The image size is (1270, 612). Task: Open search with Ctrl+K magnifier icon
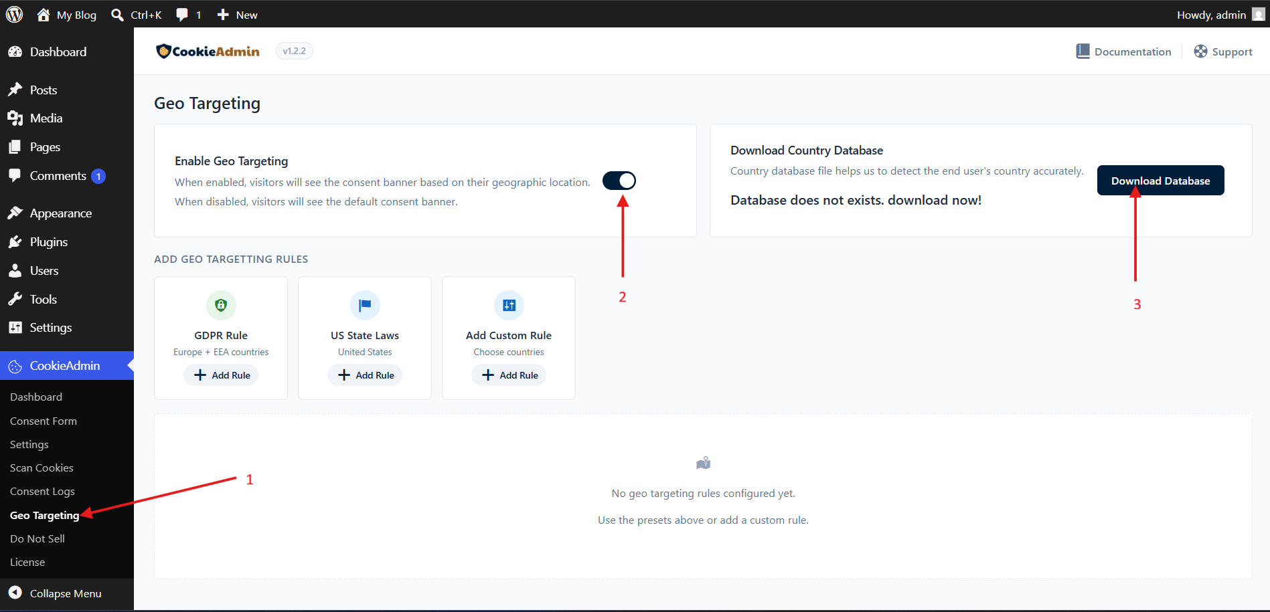pos(117,15)
